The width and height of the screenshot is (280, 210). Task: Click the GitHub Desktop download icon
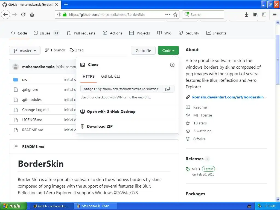[83, 112]
